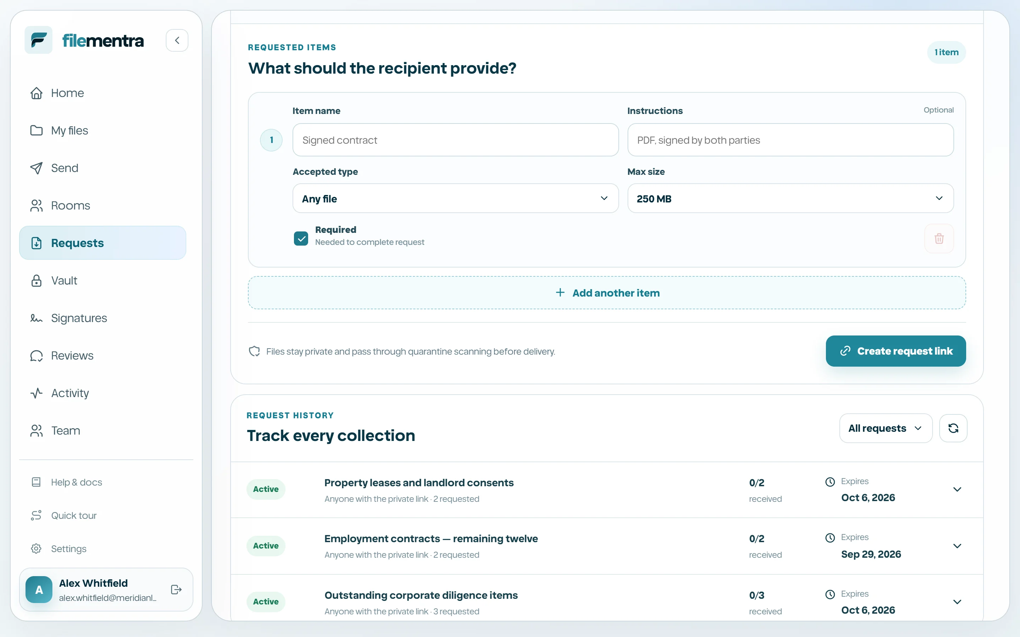
Task: Sign out using the logout icon
Action: [176, 589]
